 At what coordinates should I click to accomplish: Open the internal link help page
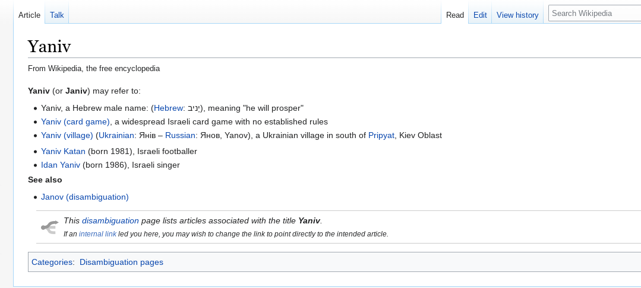pos(97,234)
